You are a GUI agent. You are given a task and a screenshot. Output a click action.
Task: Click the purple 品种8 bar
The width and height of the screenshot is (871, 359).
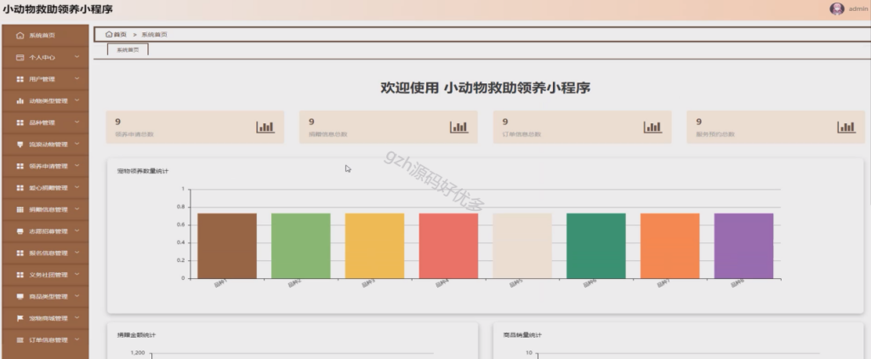743,246
